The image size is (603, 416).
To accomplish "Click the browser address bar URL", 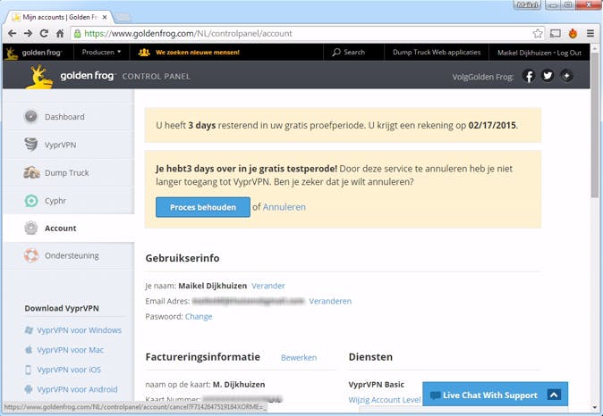I will click(188, 33).
